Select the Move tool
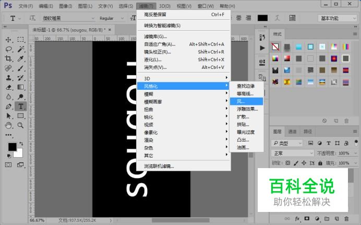This screenshot has height=225, width=361. pos(8,40)
